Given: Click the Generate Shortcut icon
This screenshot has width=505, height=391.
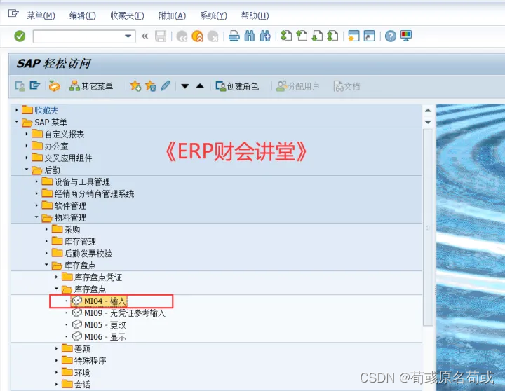Looking at the screenshot, I should [369, 36].
